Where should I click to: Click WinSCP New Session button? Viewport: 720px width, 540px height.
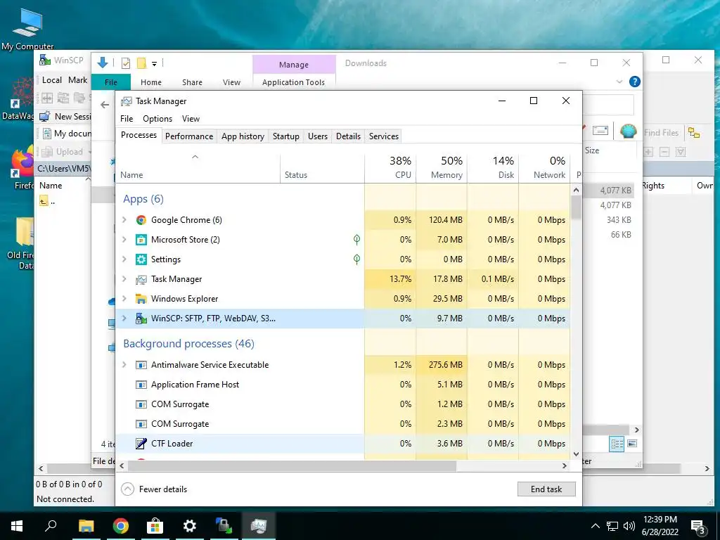tap(65, 117)
